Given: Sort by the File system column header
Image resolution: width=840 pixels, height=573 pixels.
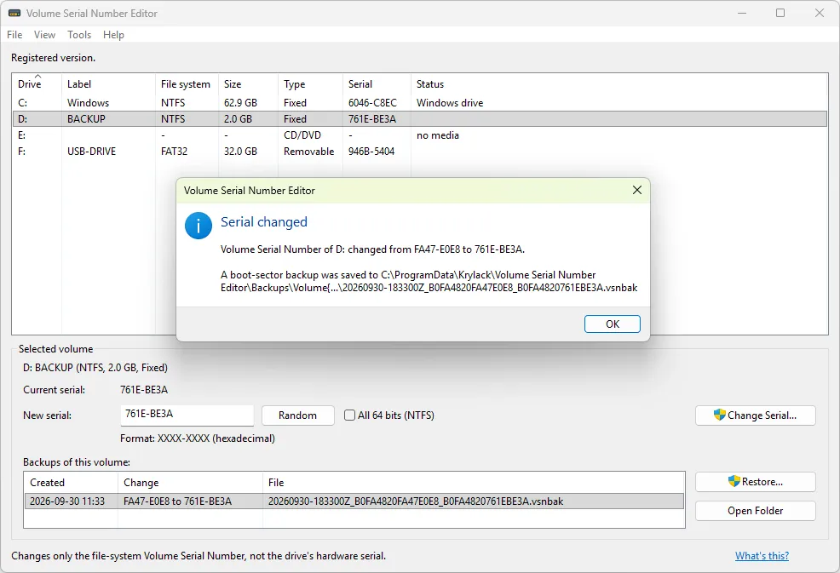Looking at the screenshot, I should [187, 84].
